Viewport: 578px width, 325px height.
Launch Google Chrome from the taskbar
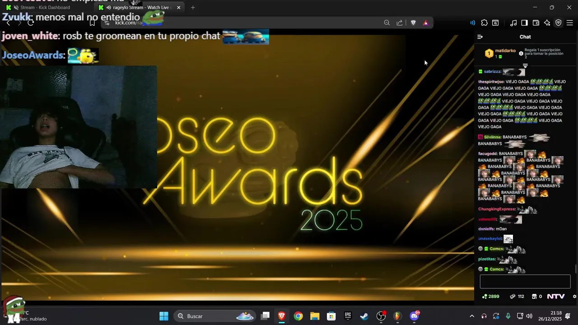[x=298, y=316]
